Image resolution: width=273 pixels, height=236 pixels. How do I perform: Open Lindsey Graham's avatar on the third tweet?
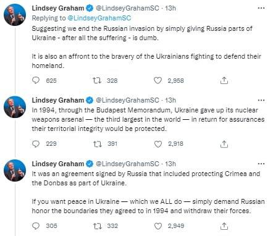pyautogui.click(x=15, y=171)
